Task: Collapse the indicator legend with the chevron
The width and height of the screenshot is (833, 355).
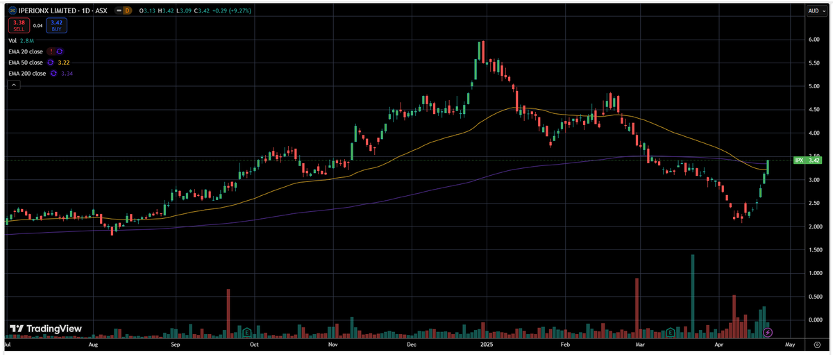Action: click(14, 85)
